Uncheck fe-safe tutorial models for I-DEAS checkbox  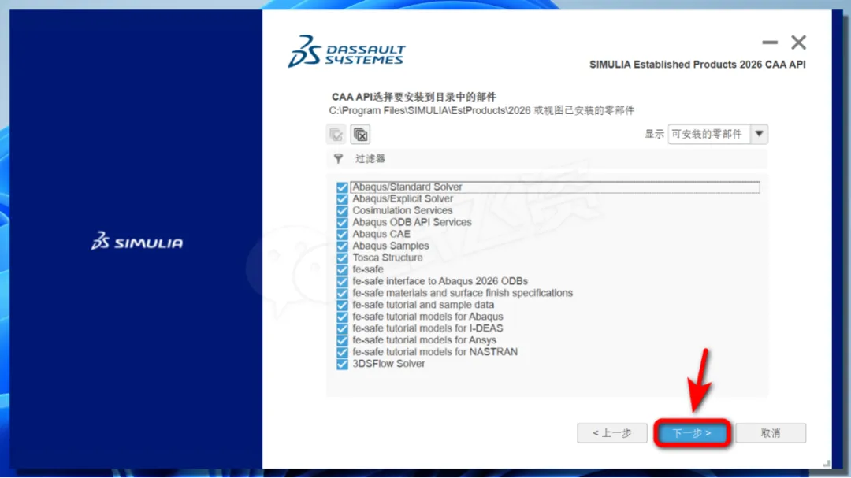(x=342, y=328)
